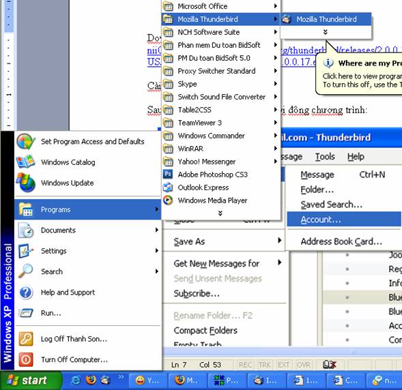Click the Thunderbird quick launch icon

(105, 380)
